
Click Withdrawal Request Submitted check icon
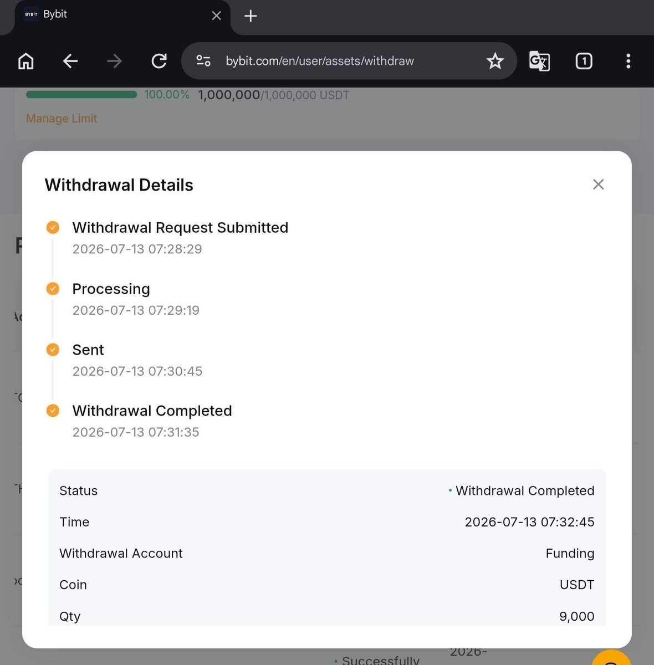53,227
